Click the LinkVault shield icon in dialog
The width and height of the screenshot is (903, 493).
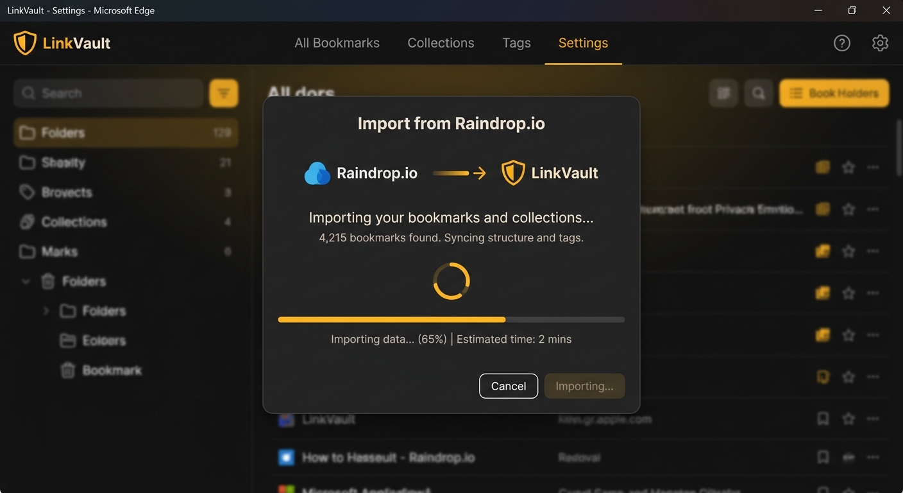pyautogui.click(x=513, y=173)
